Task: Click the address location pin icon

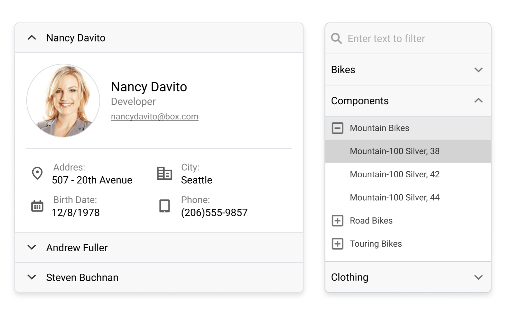Action: 37,173
